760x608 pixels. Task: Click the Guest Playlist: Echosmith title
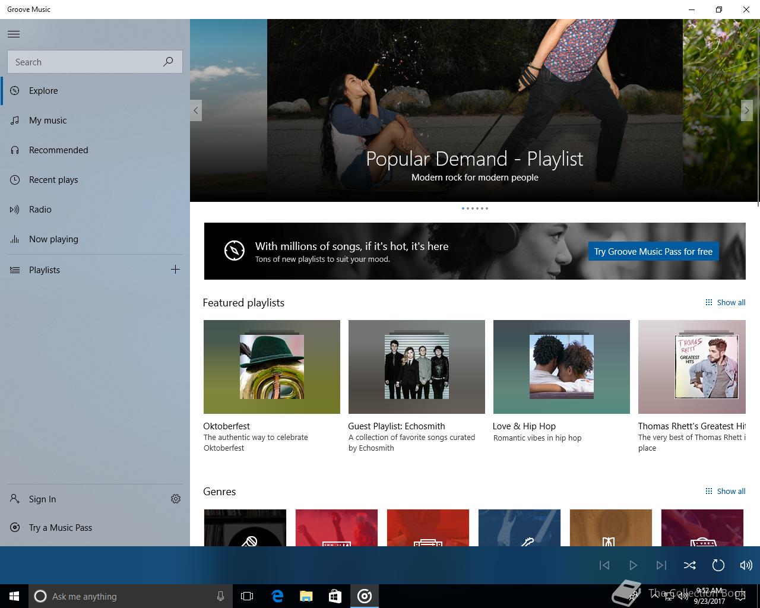point(397,426)
